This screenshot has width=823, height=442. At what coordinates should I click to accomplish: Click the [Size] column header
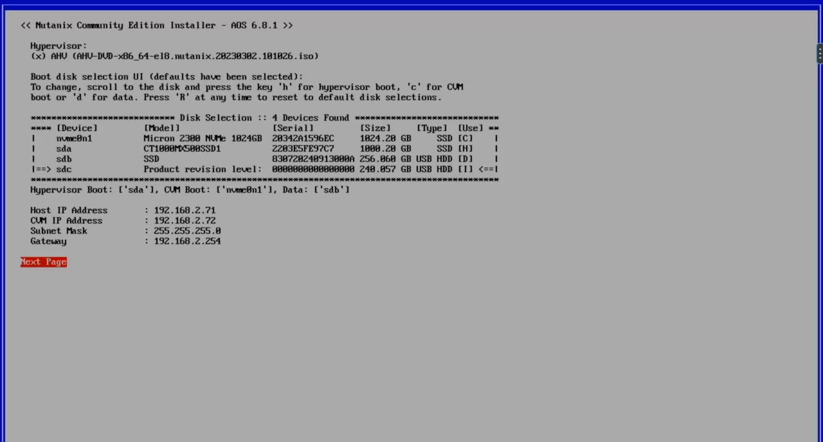pyautogui.click(x=375, y=128)
